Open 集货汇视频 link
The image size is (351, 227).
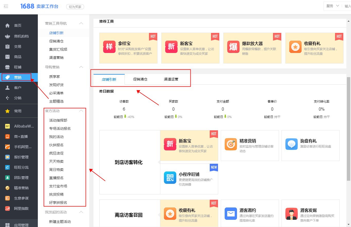tap(58, 49)
